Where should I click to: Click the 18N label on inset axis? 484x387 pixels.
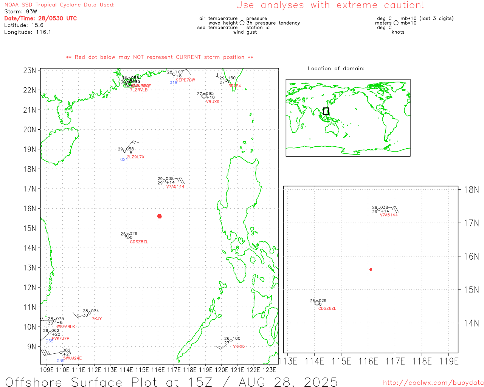point(472,190)
